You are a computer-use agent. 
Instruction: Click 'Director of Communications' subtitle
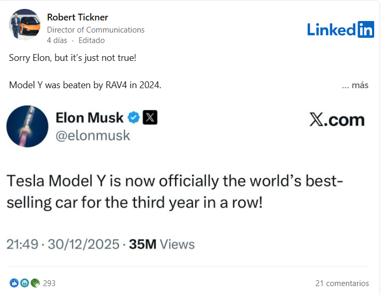[95, 30]
